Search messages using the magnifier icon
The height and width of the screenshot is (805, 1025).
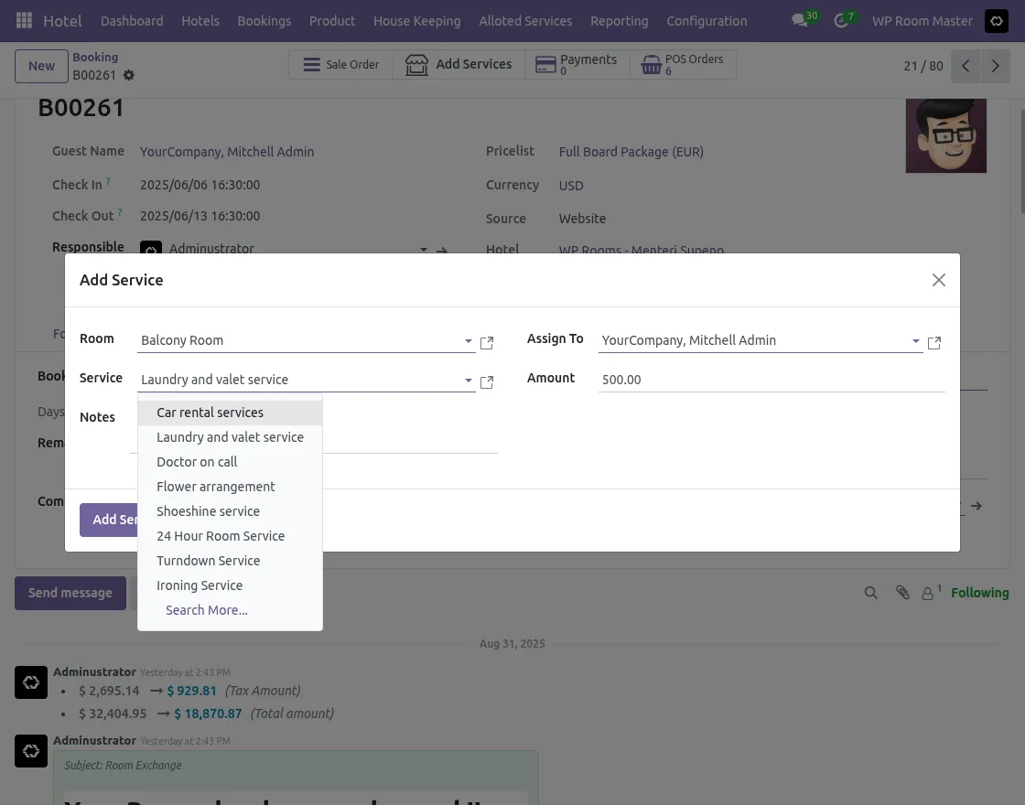click(870, 592)
